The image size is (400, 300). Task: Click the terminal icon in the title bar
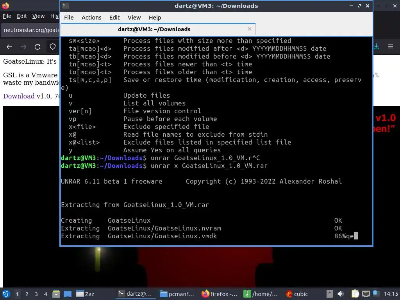pyautogui.click(x=65, y=5)
